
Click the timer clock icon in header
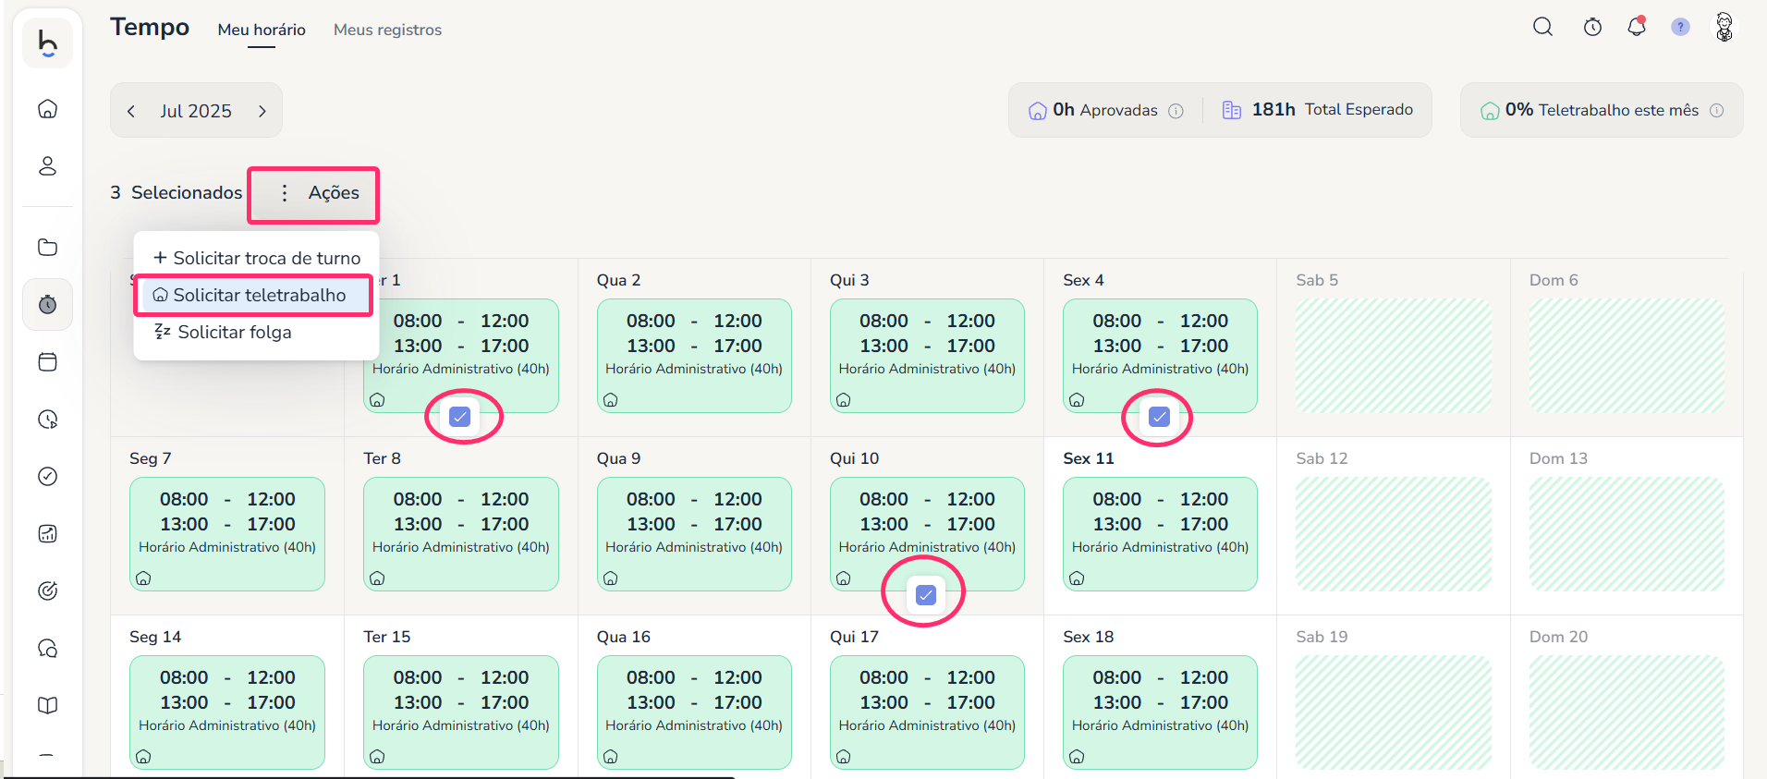[1592, 28]
